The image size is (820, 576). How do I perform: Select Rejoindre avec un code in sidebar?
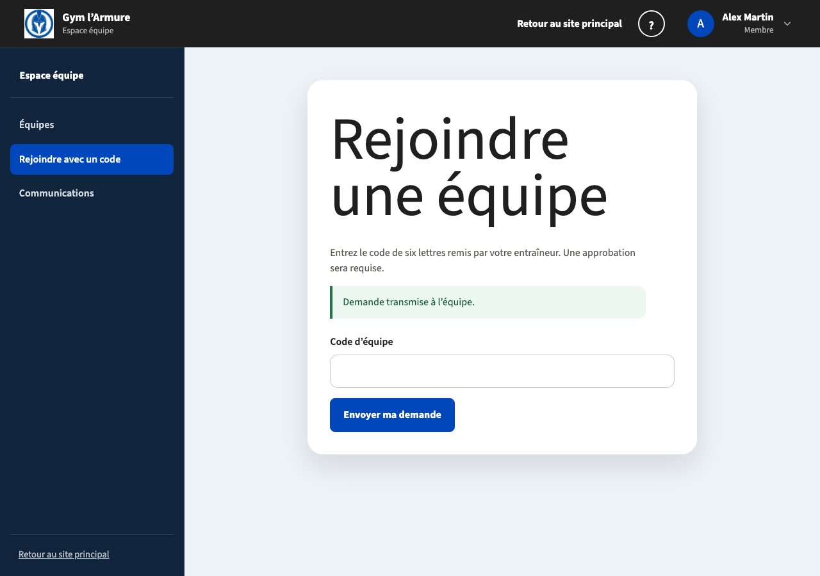(x=92, y=159)
